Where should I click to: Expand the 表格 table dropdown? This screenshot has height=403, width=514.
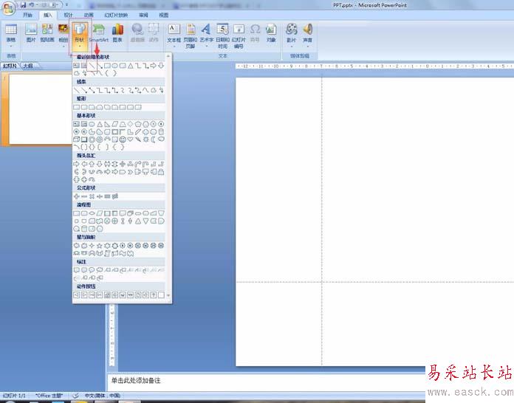tap(11, 35)
